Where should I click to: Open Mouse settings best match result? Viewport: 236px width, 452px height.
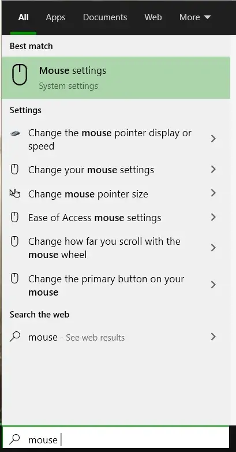pyautogui.click(x=116, y=78)
